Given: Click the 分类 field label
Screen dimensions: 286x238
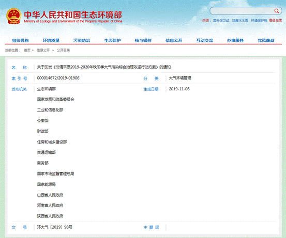Looking at the screenshot, I should [x=151, y=78].
